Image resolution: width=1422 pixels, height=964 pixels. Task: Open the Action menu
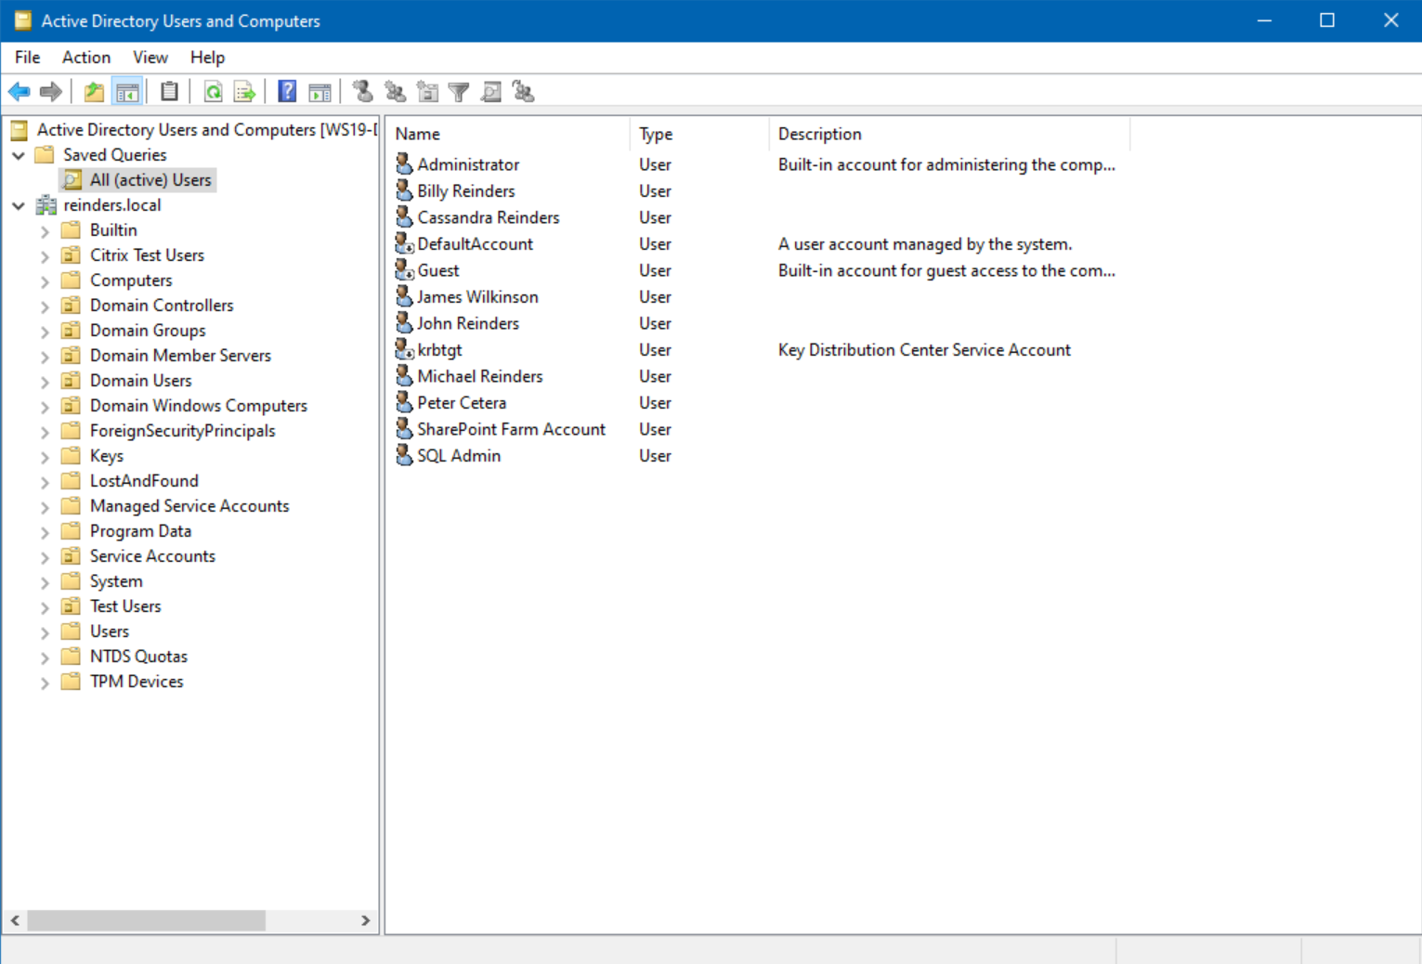(85, 57)
